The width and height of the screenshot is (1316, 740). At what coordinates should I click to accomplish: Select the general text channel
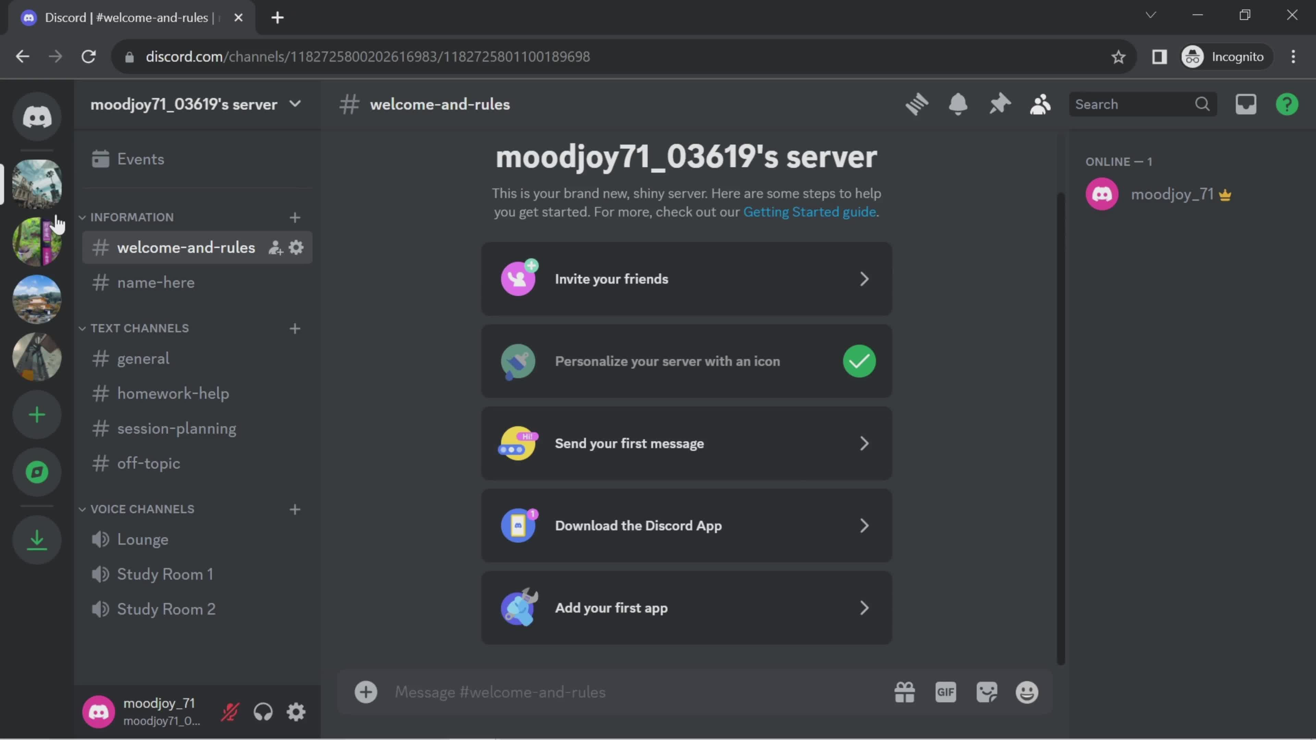coord(144,359)
